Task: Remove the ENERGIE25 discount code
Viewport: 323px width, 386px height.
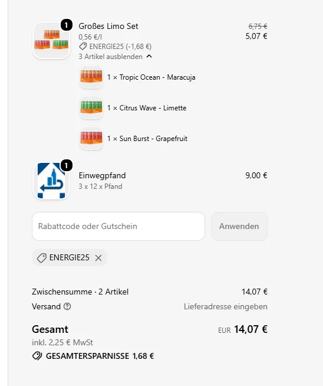Action: click(x=98, y=258)
